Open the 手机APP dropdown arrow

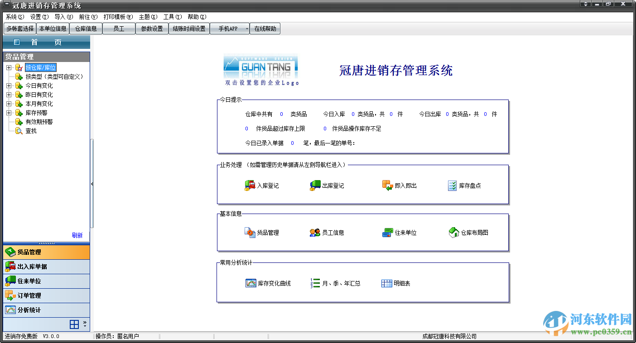[247, 29]
